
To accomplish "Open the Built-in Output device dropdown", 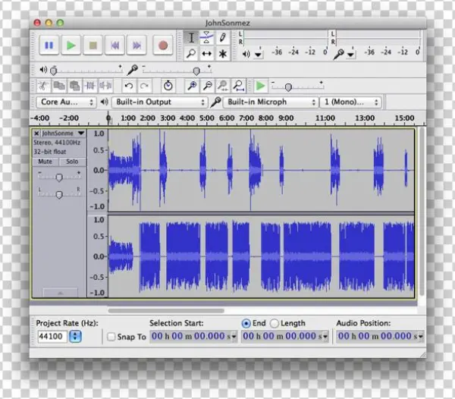I will point(159,102).
